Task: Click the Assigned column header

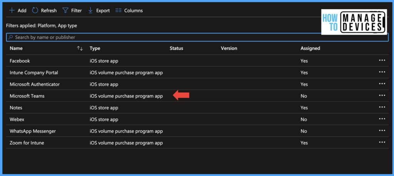Action: [310, 48]
